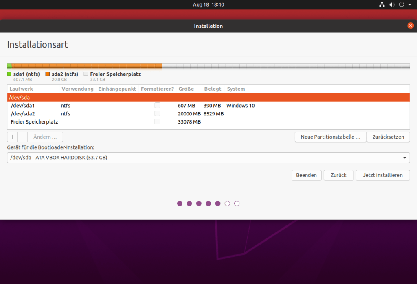Open the Aug 18 18:40 clock menu

[208, 4]
